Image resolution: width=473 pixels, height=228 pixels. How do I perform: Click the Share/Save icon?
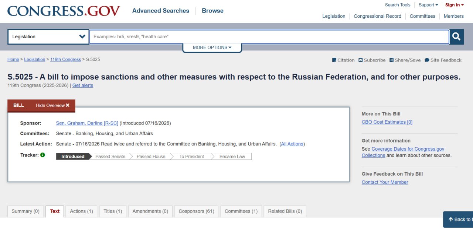coord(391,60)
